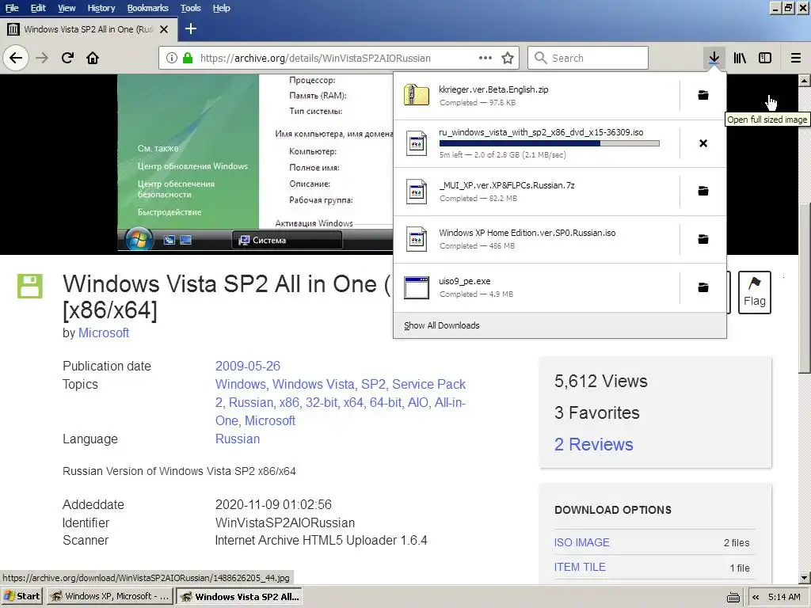Click the system tray keyboard icon

[x=733, y=597]
